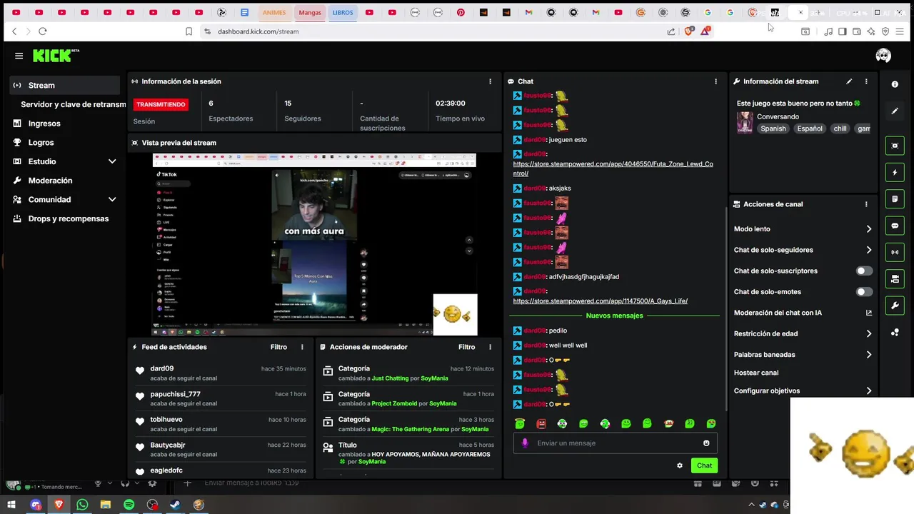Image resolution: width=914 pixels, height=514 pixels.
Task: Select the red angry emote in the emote row
Action: (541, 423)
